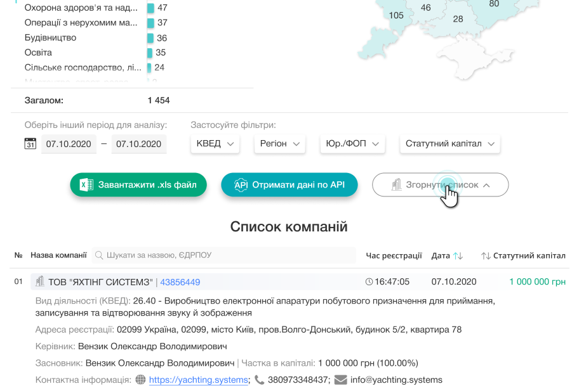Click the search magnifier in company search field
The height and width of the screenshot is (386, 579).
coord(99,255)
